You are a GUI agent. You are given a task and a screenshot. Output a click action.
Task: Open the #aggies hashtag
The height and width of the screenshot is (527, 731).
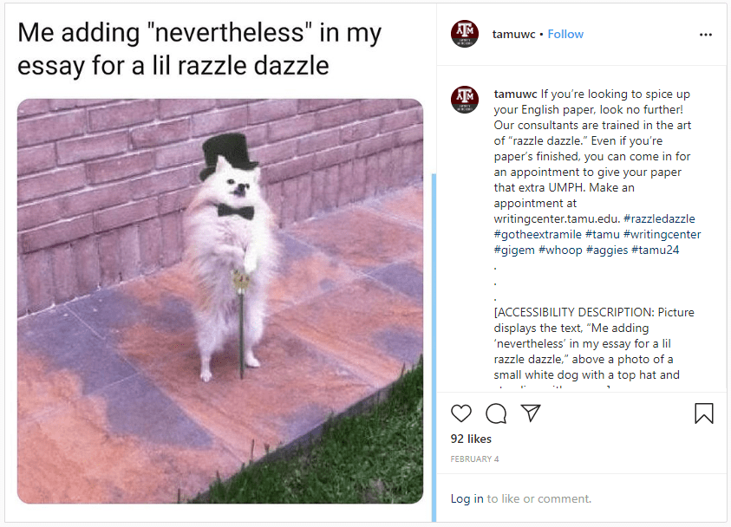[x=607, y=250]
